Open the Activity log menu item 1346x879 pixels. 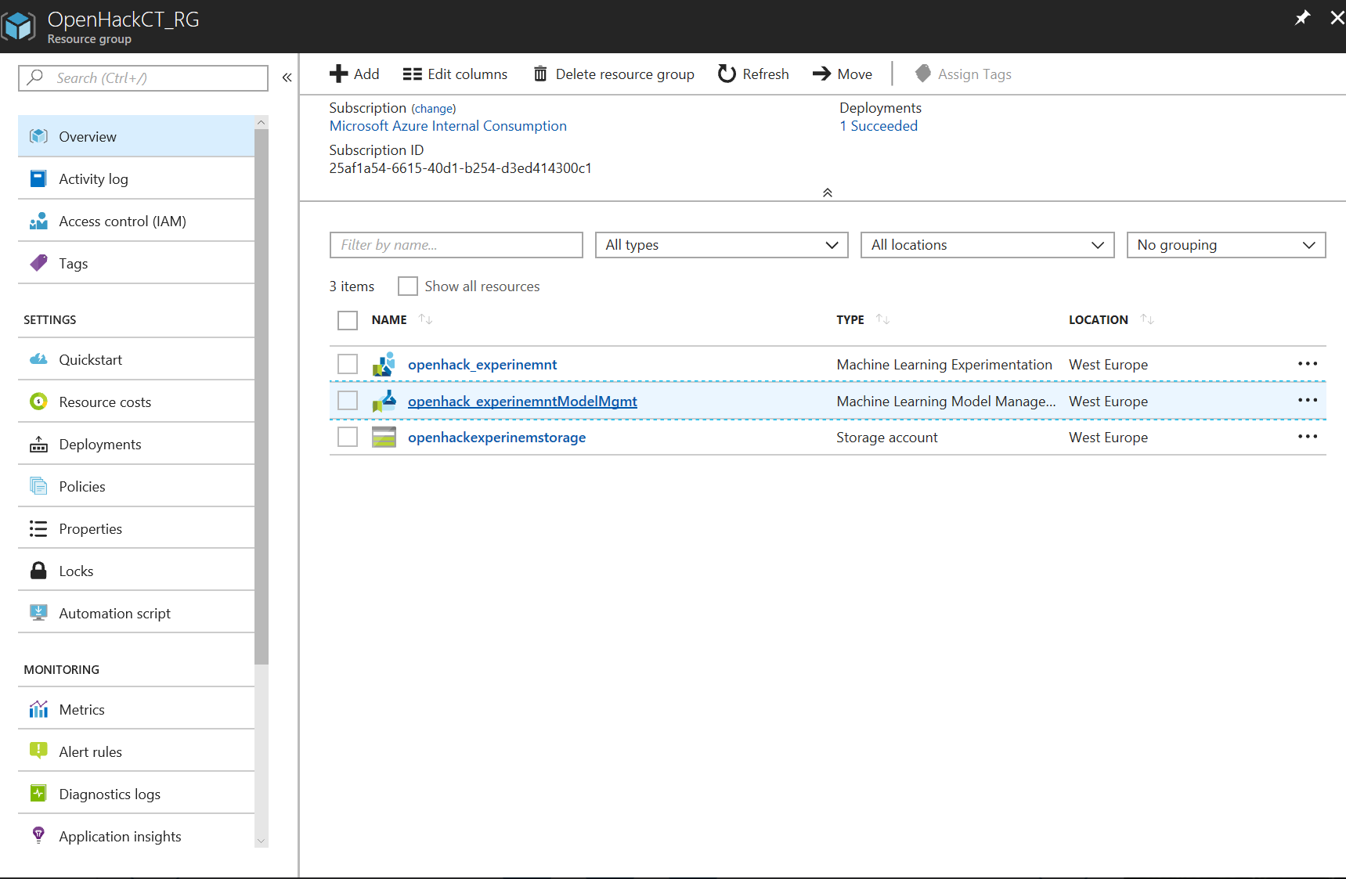coord(136,178)
